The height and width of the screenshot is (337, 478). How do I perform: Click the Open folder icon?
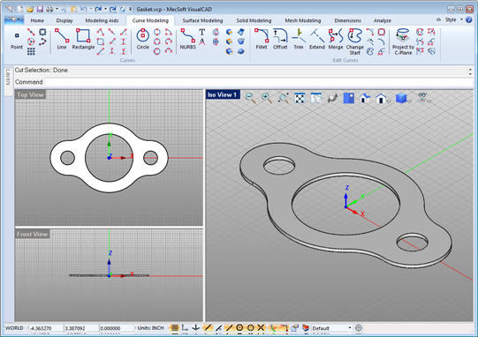pyautogui.click(x=30, y=9)
